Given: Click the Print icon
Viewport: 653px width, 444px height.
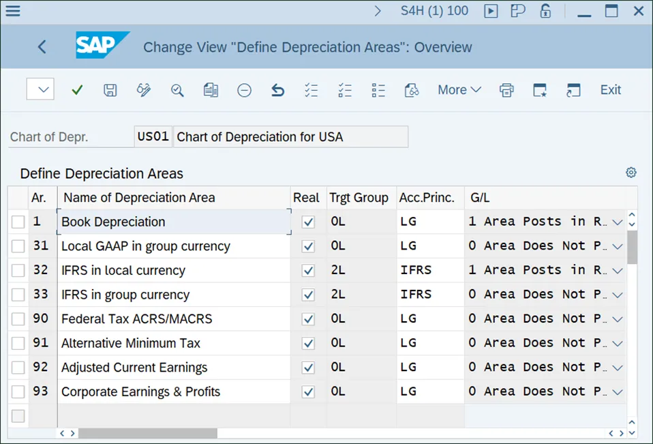Looking at the screenshot, I should 506,90.
